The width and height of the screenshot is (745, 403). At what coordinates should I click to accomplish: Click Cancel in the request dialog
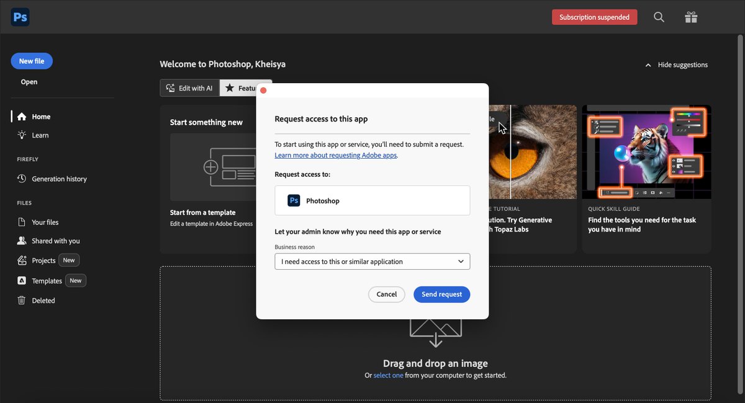387,294
